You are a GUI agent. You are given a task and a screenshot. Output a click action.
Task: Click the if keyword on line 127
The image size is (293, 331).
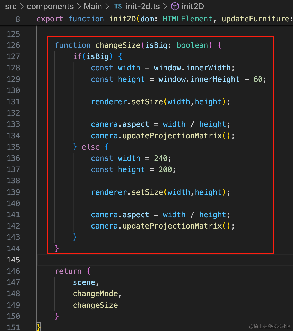click(77, 56)
